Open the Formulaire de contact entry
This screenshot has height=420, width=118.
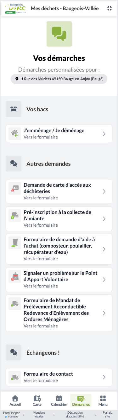(59, 377)
